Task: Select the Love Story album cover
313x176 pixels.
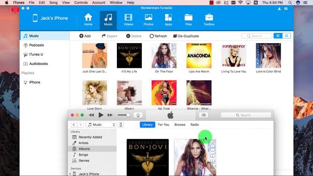Action: point(94,93)
